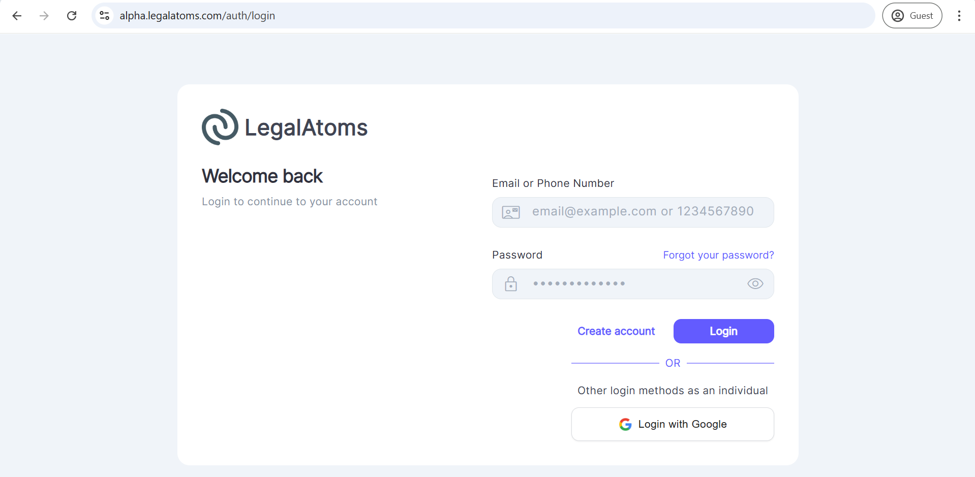This screenshot has width=975, height=477.
Task: Click the Google logo icon
Action: coord(625,424)
